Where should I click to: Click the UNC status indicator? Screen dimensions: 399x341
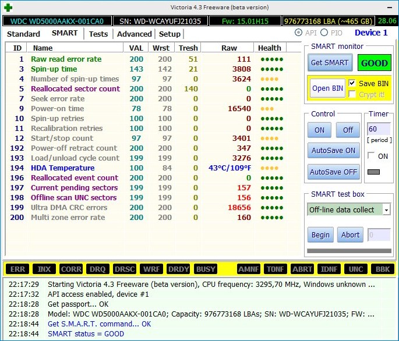coord(355,269)
